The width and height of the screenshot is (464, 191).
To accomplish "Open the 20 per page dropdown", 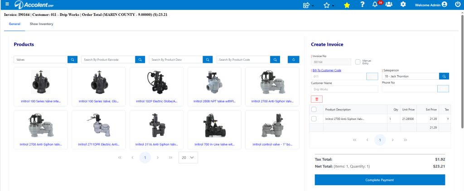I will [188, 158].
